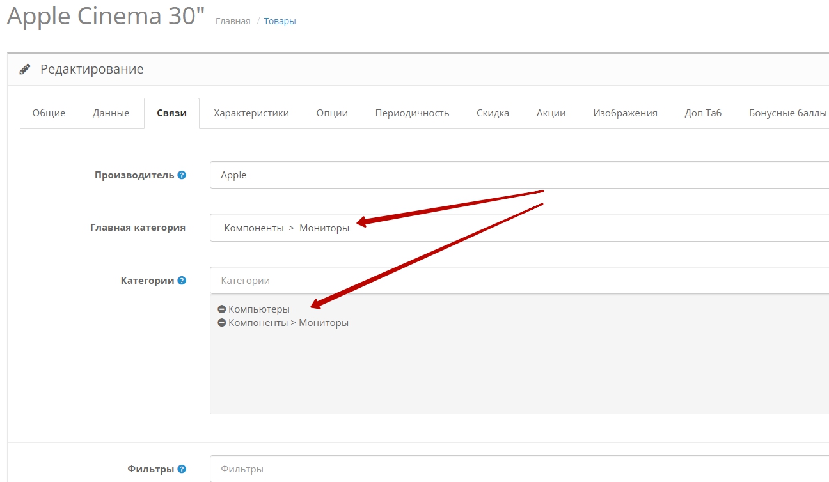This screenshot has width=829, height=482.
Task: Go to the Периодичность tab
Action: tap(413, 113)
